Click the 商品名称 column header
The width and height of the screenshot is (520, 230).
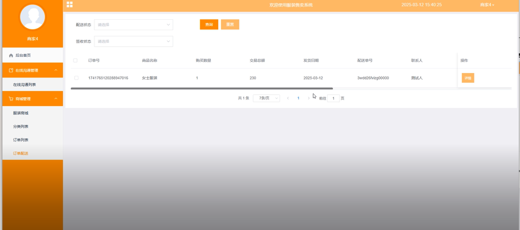(149, 61)
